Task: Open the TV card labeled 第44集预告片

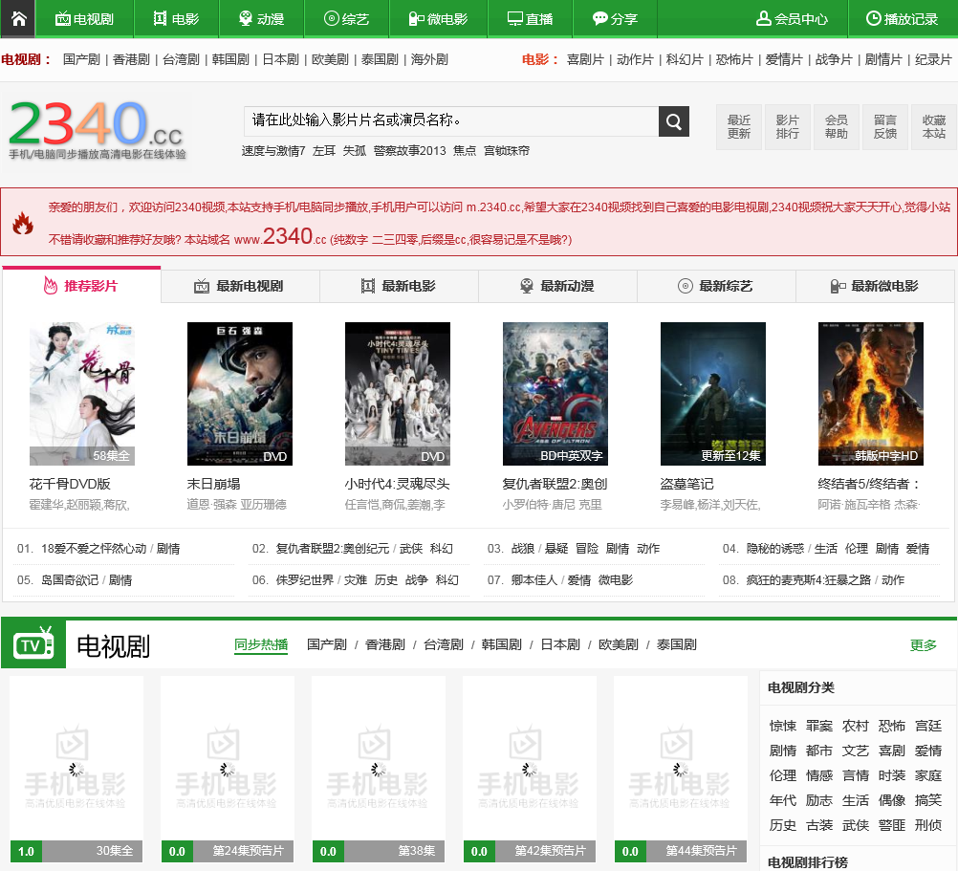Action: [681, 769]
